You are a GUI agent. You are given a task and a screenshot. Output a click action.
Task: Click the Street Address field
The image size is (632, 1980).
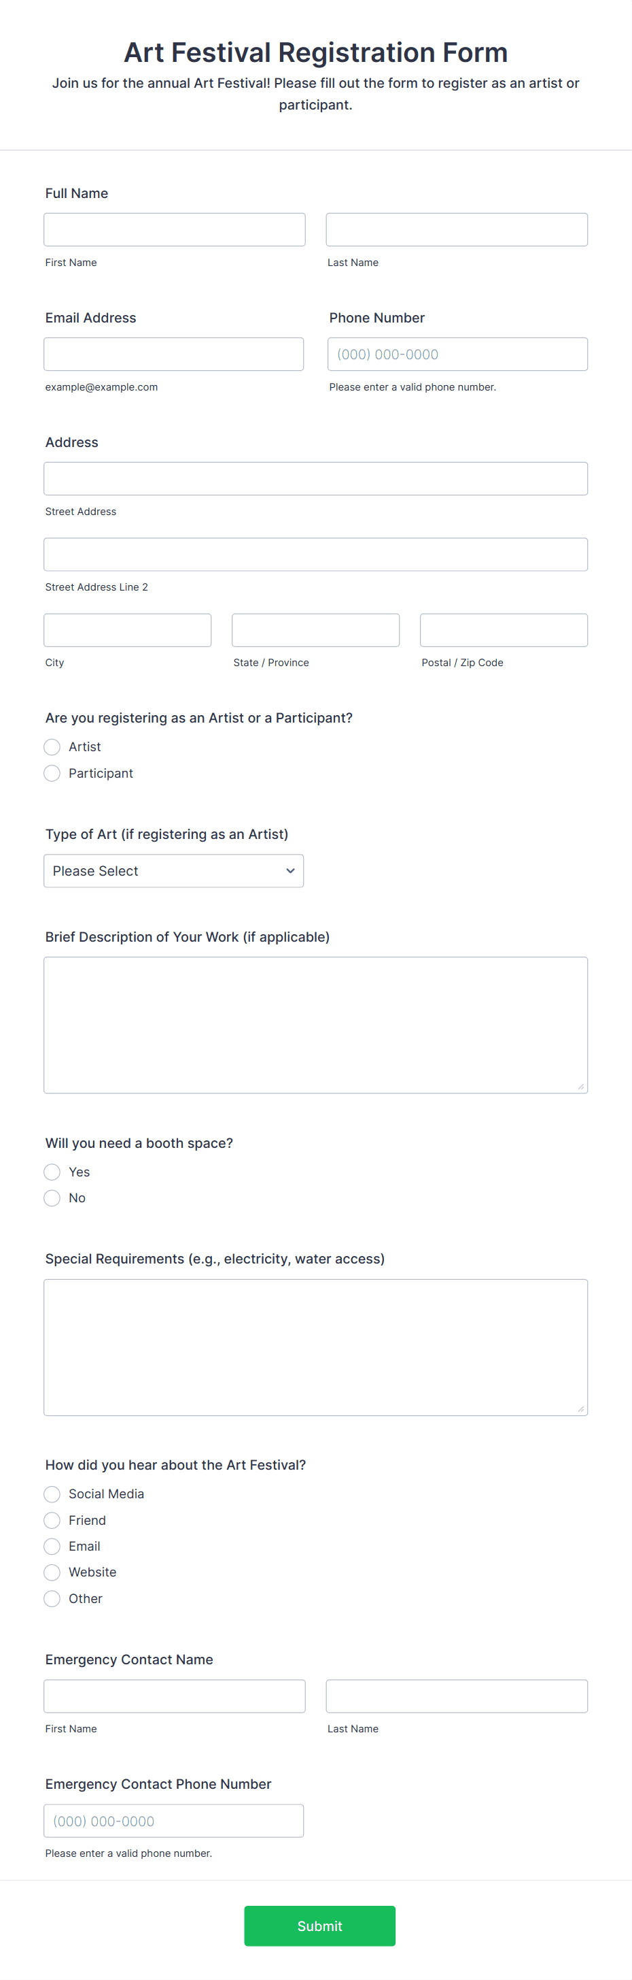pos(315,478)
